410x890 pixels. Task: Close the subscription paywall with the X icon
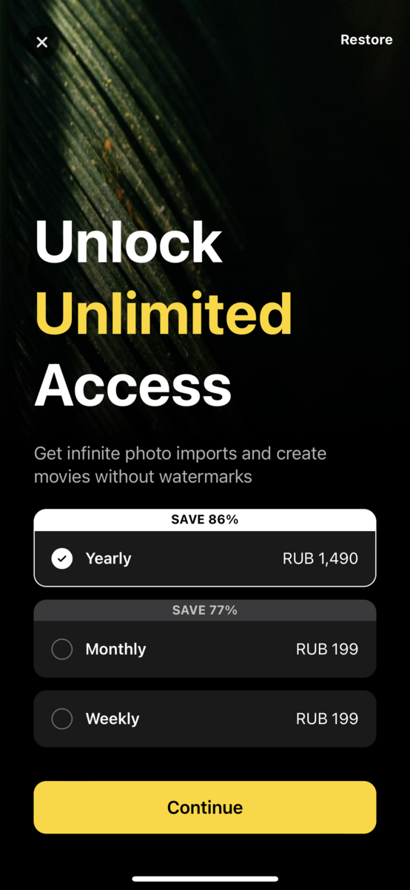coord(42,42)
